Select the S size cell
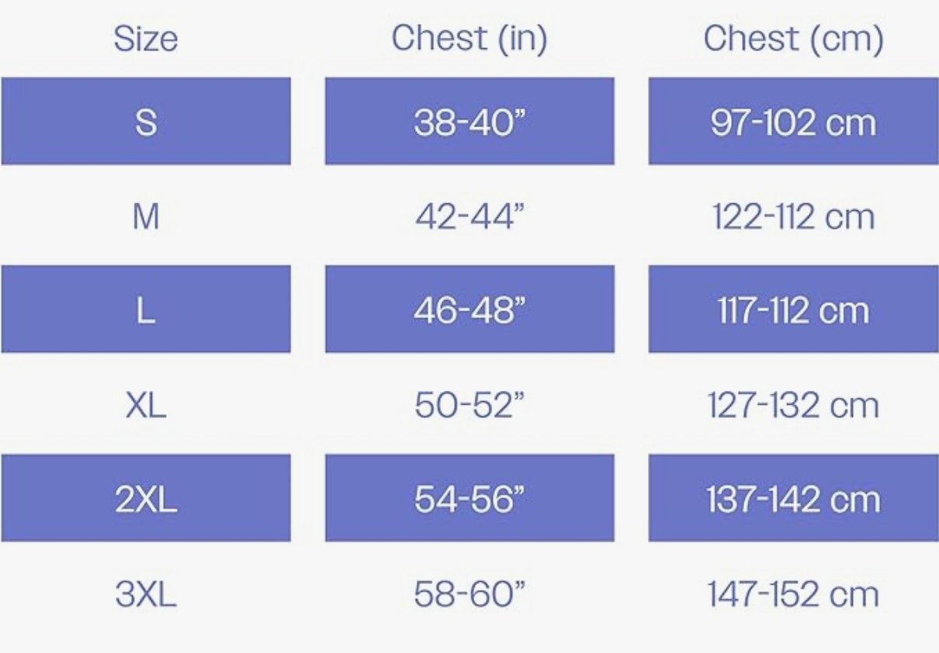The image size is (939, 653). (146, 121)
